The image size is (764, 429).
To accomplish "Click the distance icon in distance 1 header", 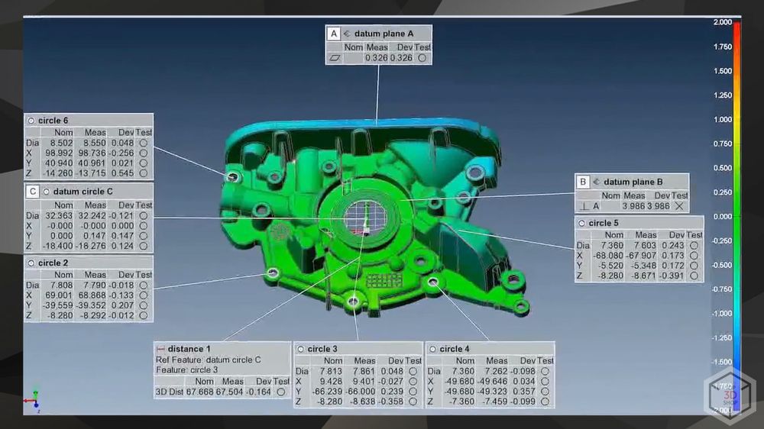I will click(x=160, y=349).
